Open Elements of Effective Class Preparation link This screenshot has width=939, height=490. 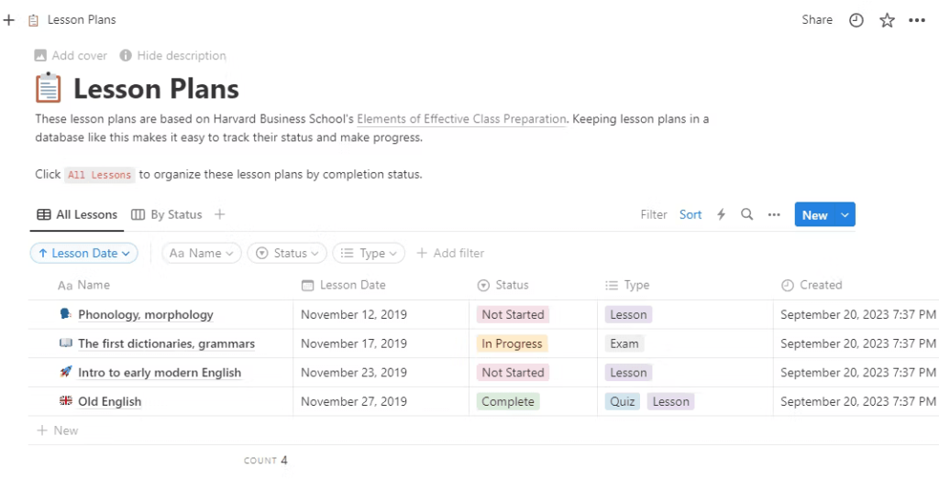pos(461,119)
